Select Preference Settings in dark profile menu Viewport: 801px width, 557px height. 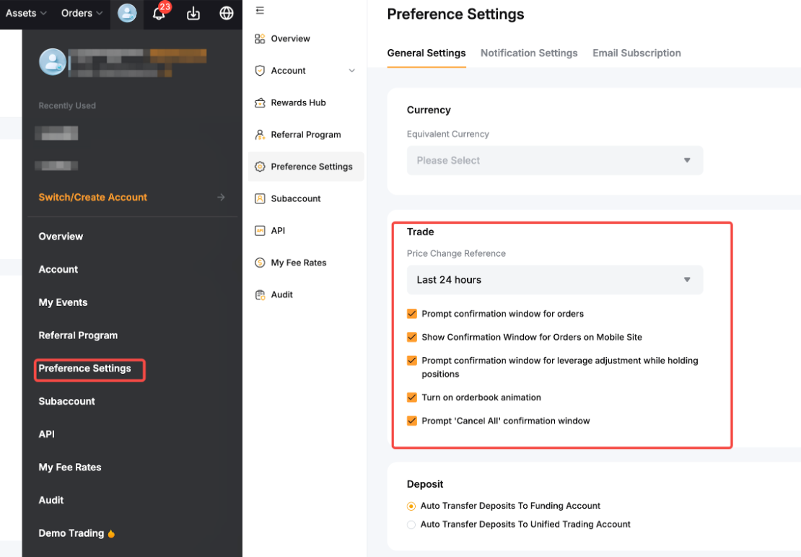tap(85, 369)
